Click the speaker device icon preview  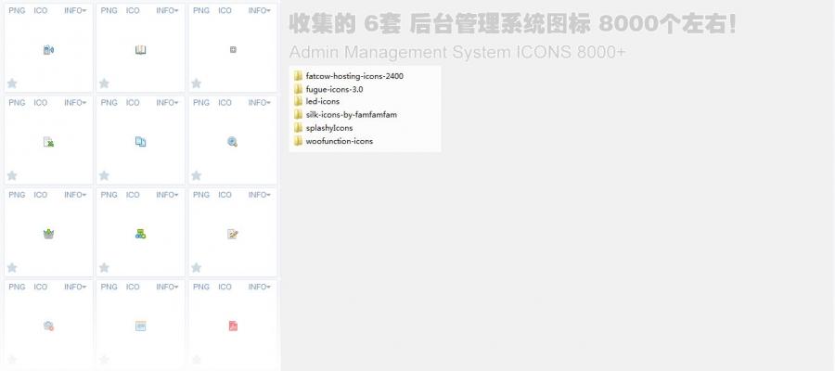click(x=48, y=50)
